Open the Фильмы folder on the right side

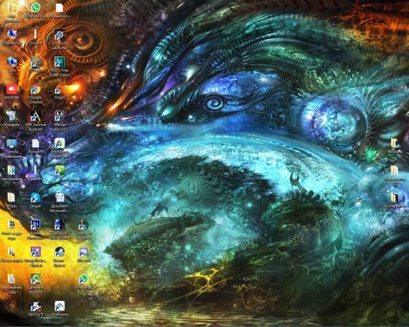point(394,144)
